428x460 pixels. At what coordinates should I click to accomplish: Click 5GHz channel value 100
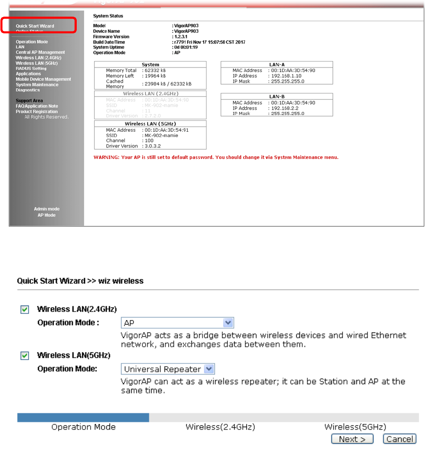pos(149,141)
